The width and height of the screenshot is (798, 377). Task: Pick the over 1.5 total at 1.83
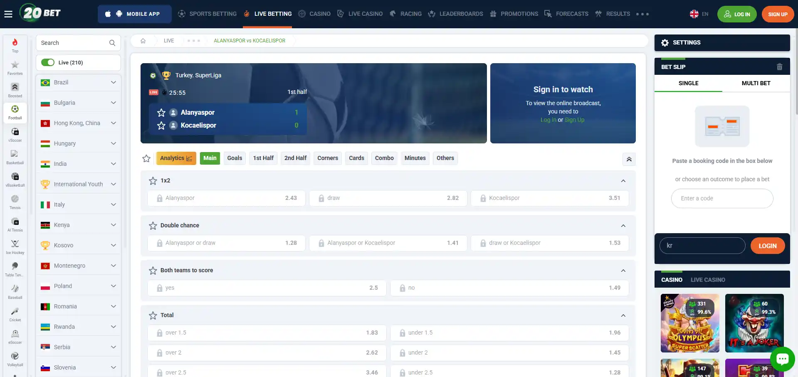267,333
